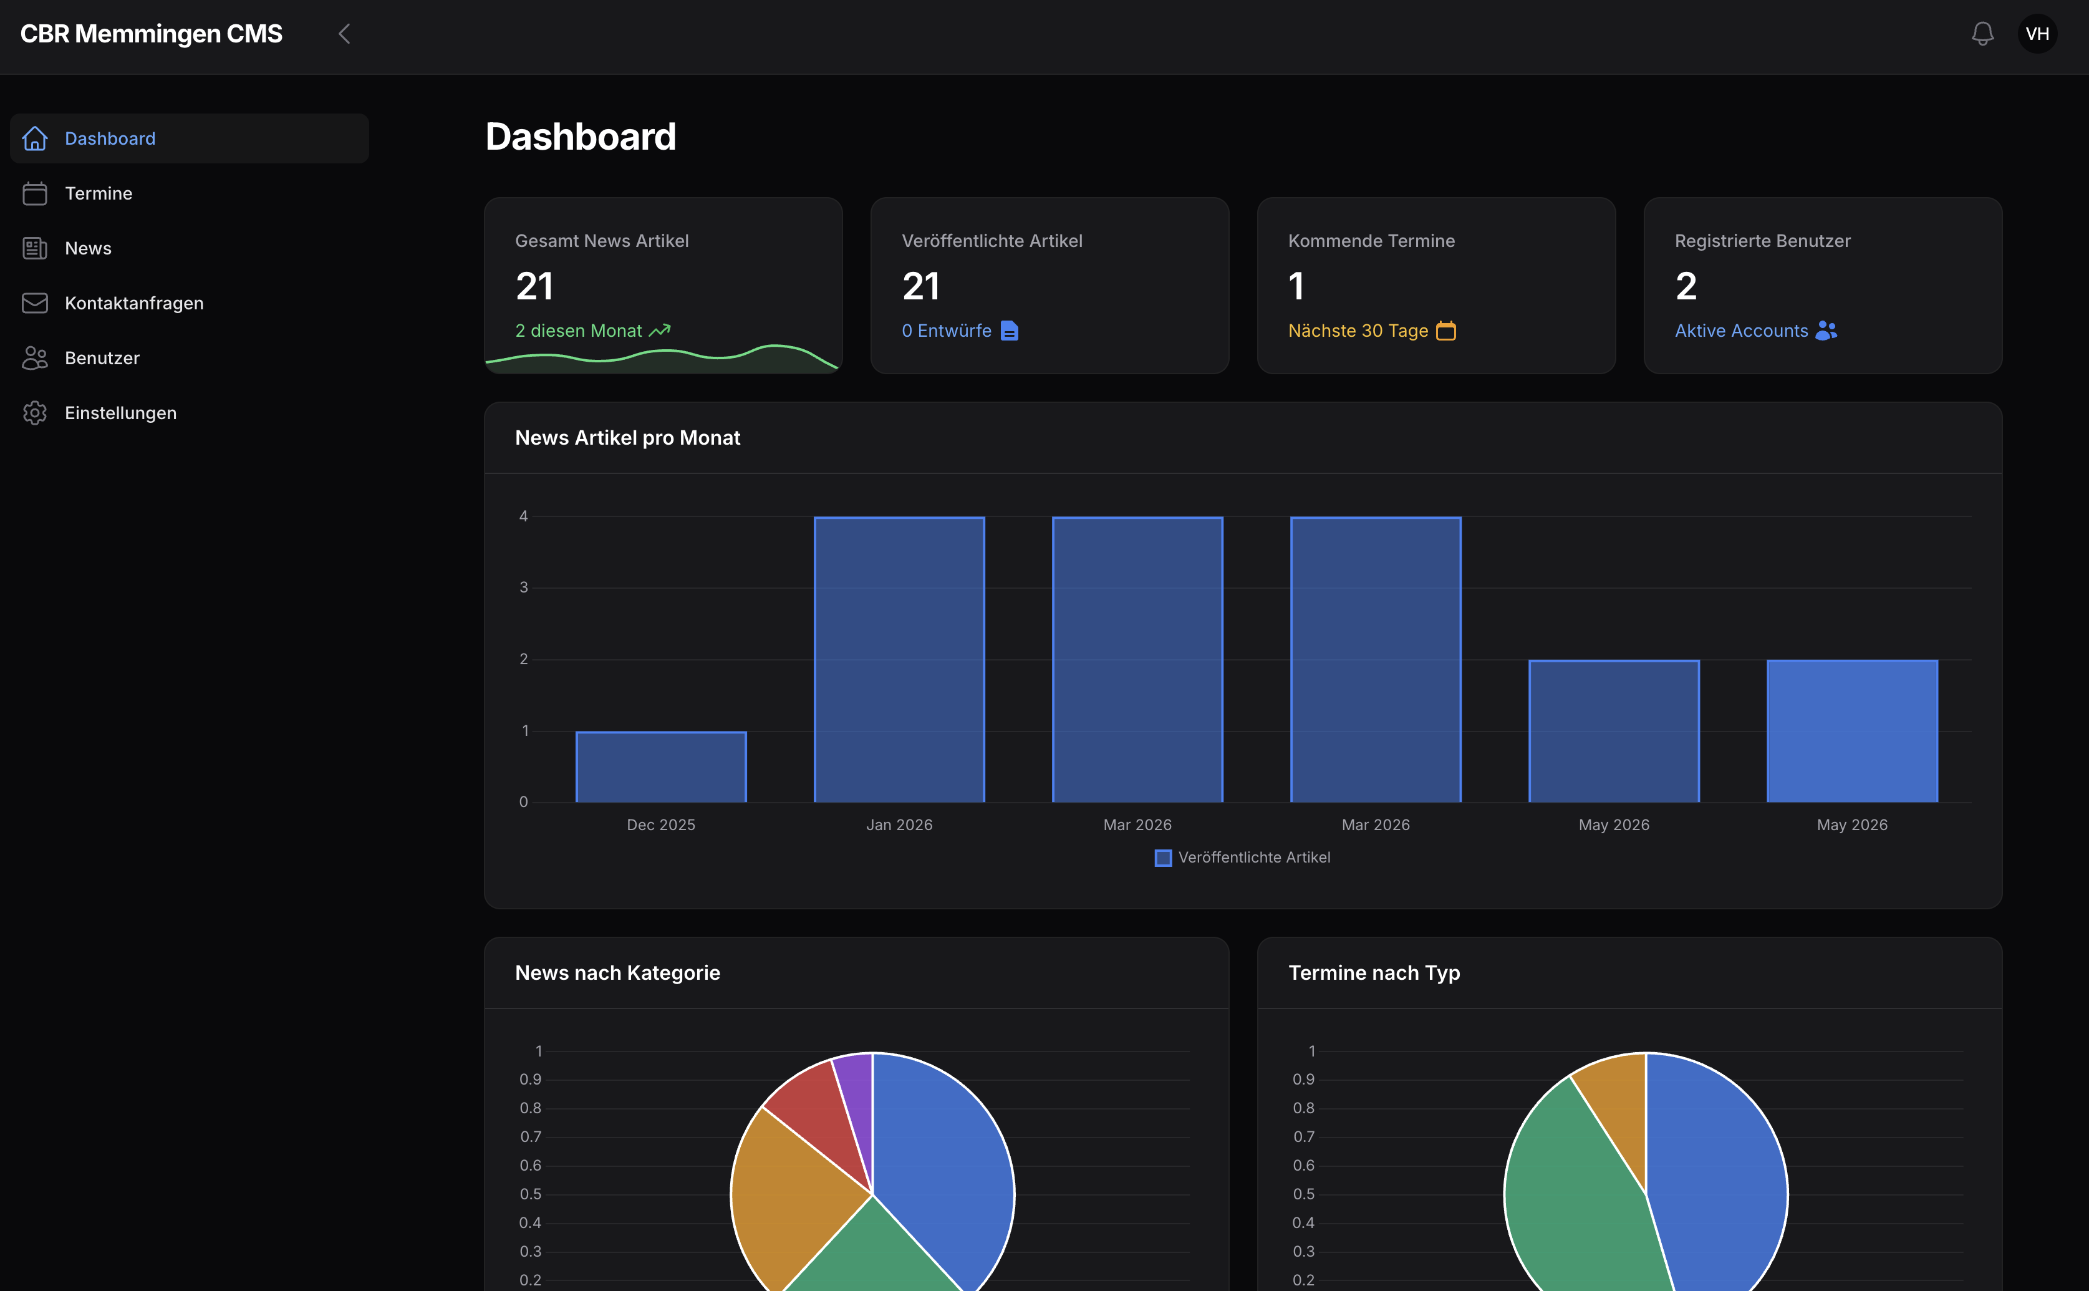
Task: Click the Benutzer people icon in sidebar
Action: pos(35,358)
